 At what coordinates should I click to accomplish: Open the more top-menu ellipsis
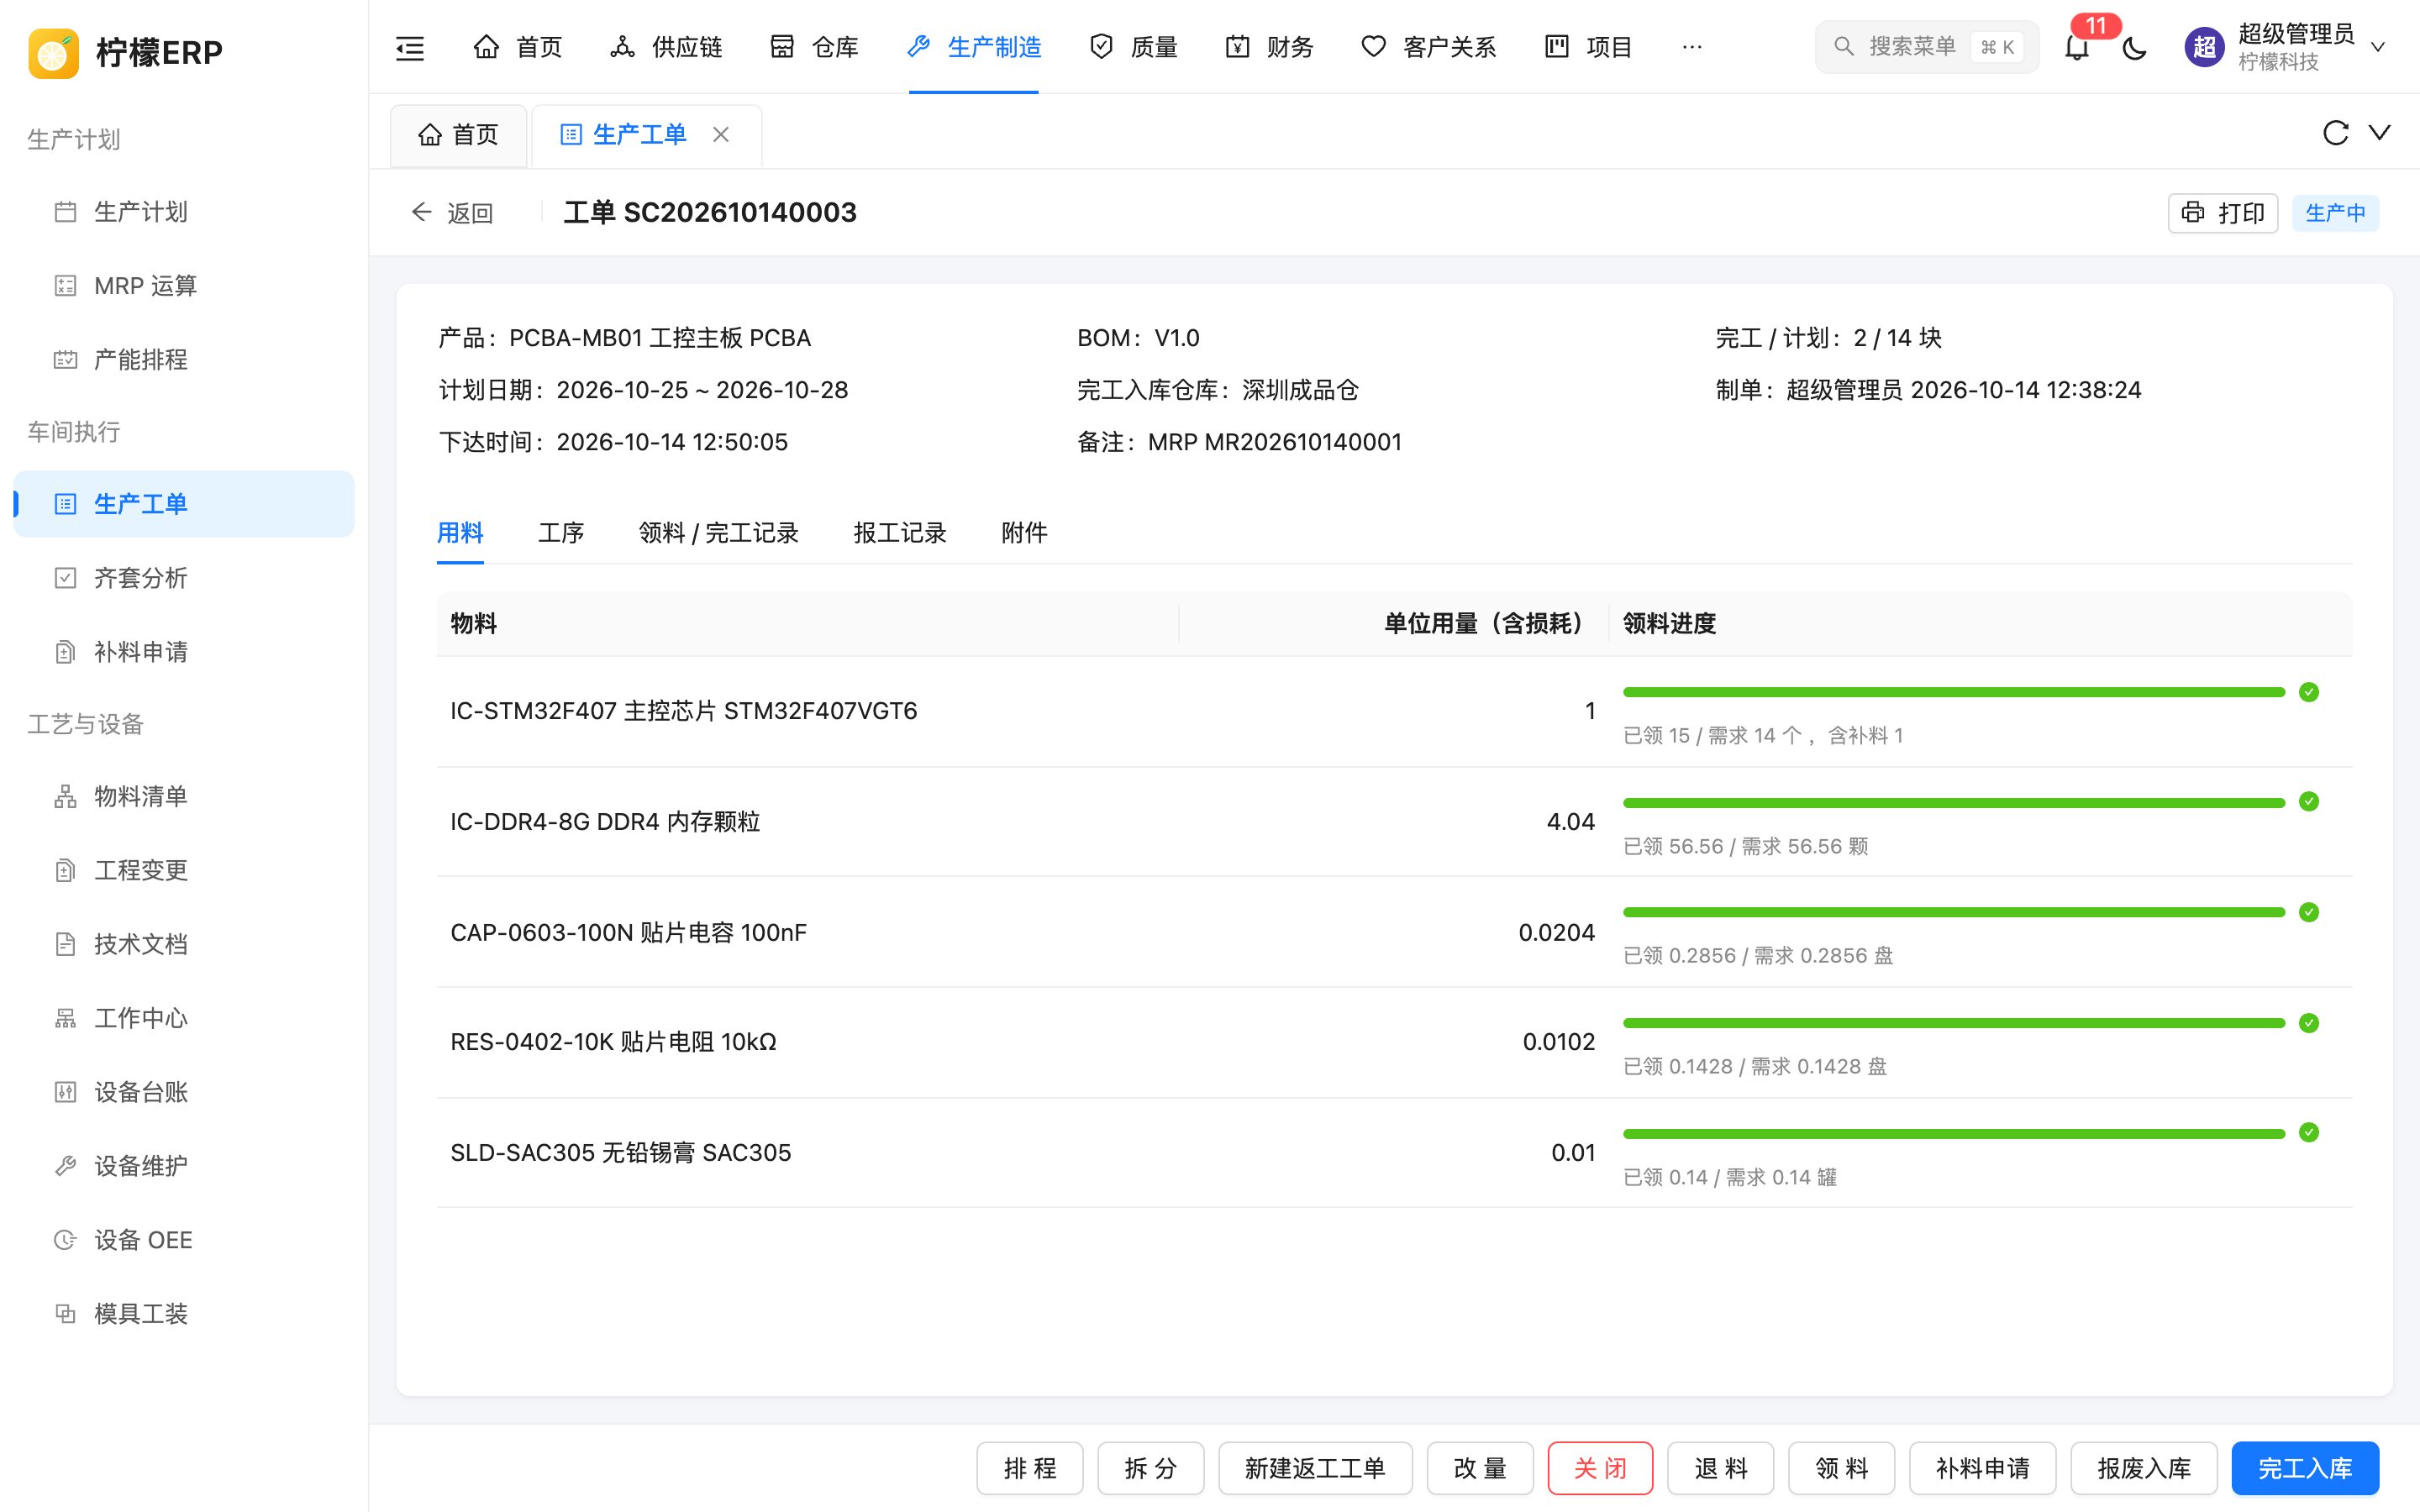tap(1691, 47)
